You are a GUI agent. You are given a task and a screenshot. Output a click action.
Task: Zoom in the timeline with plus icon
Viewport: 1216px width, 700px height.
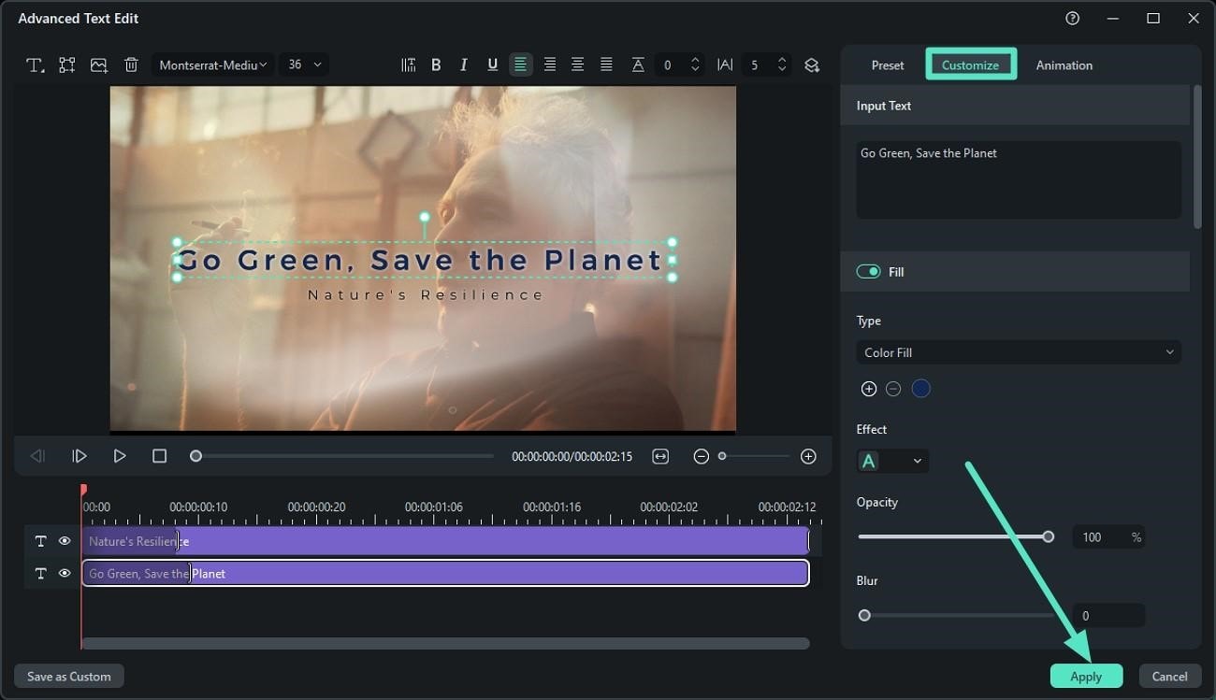(809, 456)
